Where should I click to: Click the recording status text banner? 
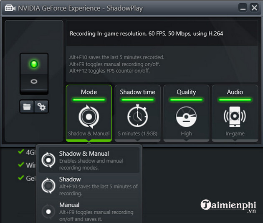[x=162, y=33]
